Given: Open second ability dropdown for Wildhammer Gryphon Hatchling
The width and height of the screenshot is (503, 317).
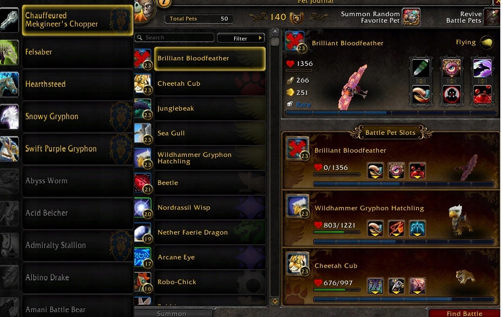Looking at the screenshot, I should point(396,228).
